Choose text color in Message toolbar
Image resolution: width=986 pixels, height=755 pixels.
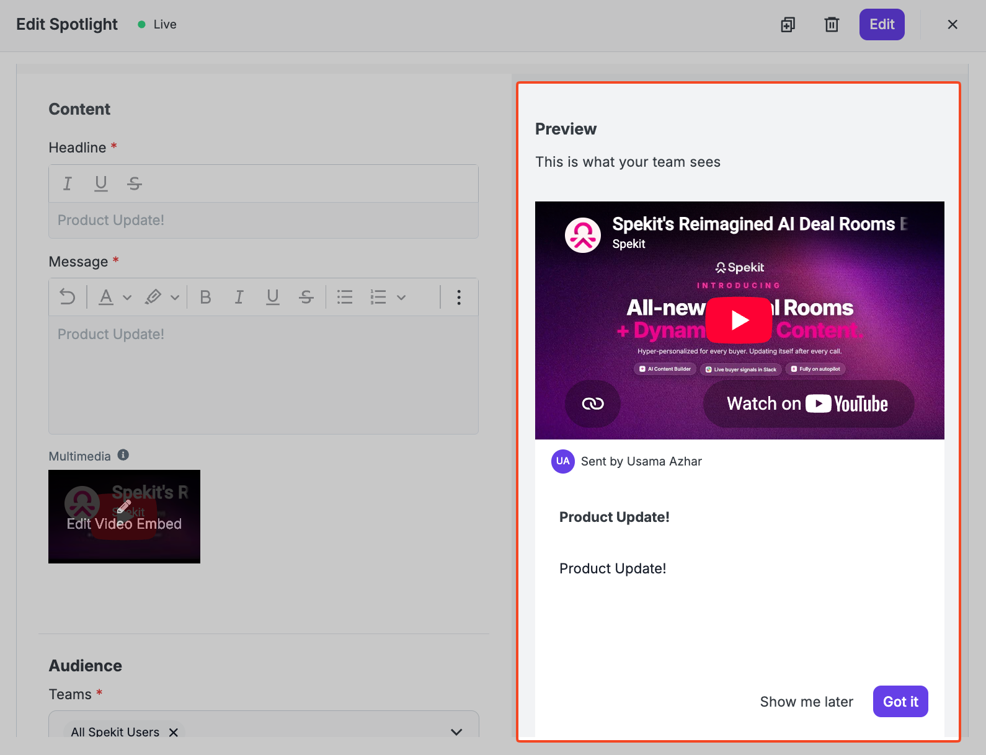[107, 298]
